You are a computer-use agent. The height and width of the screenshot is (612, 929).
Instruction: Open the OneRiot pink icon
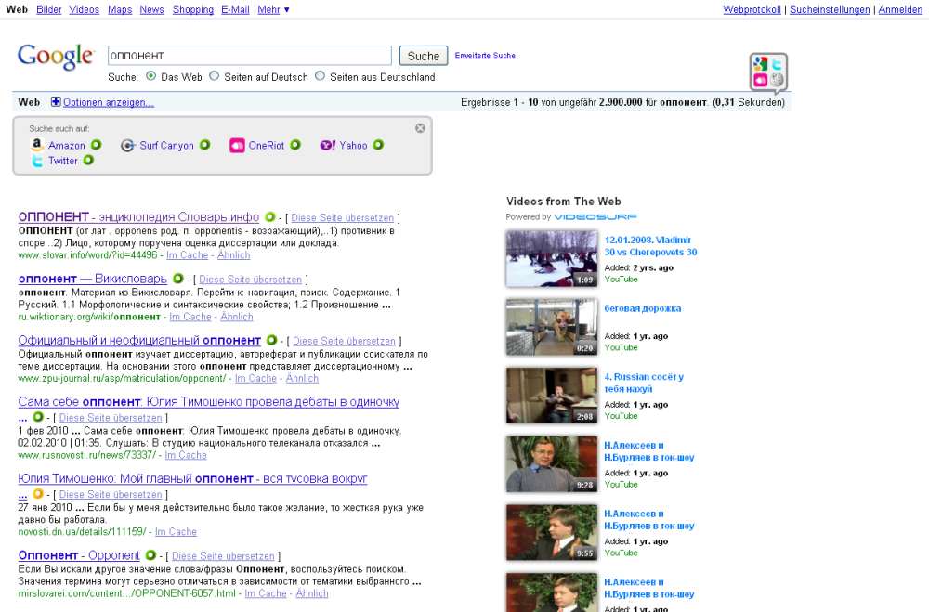[237, 145]
